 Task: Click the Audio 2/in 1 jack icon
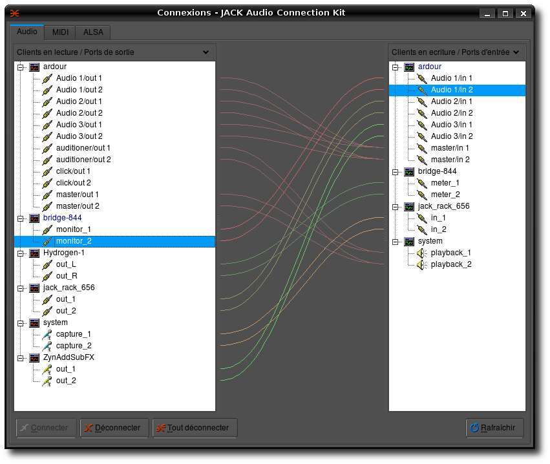pyautogui.click(x=422, y=101)
